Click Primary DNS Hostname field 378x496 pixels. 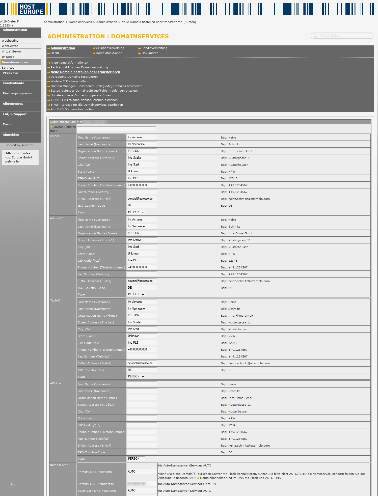(142, 472)
